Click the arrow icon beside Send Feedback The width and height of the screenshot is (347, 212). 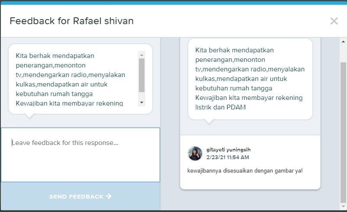(x=109, y=196)
